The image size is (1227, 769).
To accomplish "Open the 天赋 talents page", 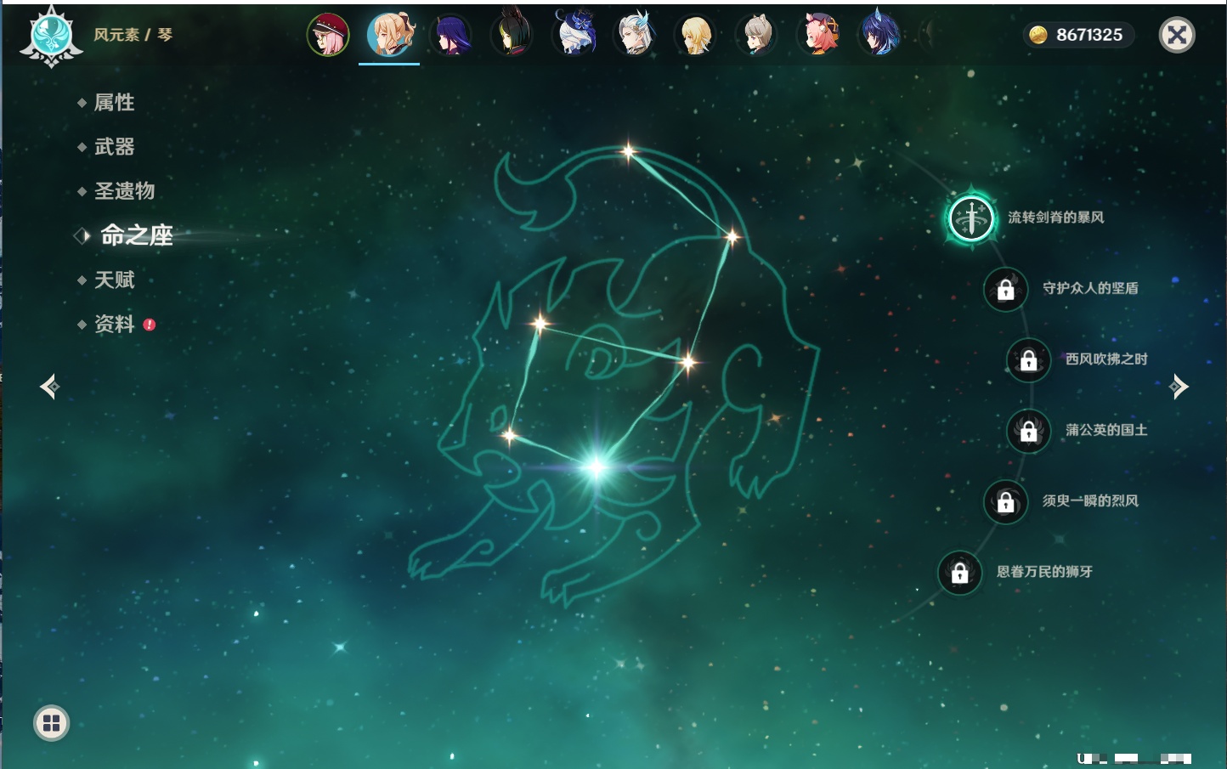I will pos(114,280).
